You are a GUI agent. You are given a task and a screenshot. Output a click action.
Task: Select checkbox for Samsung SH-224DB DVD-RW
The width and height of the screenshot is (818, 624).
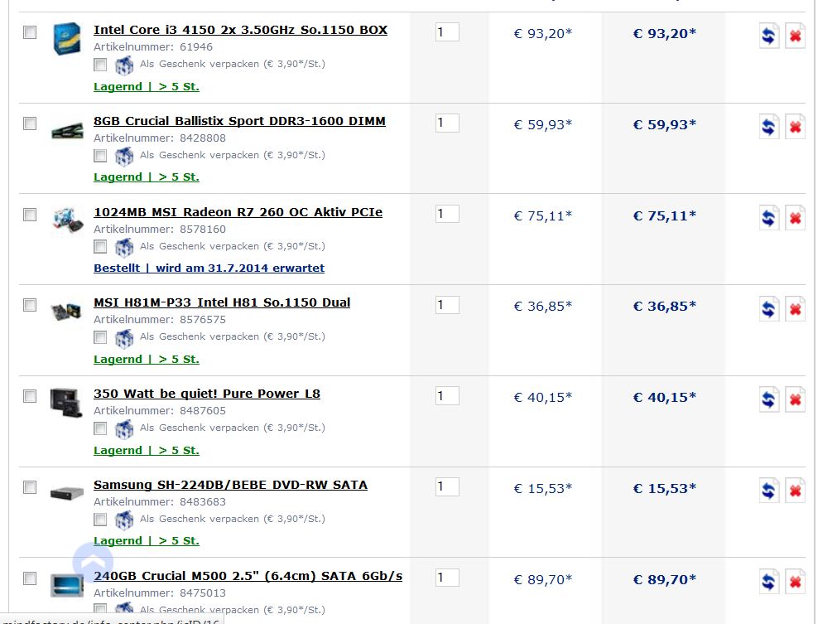tap(30, 487)
